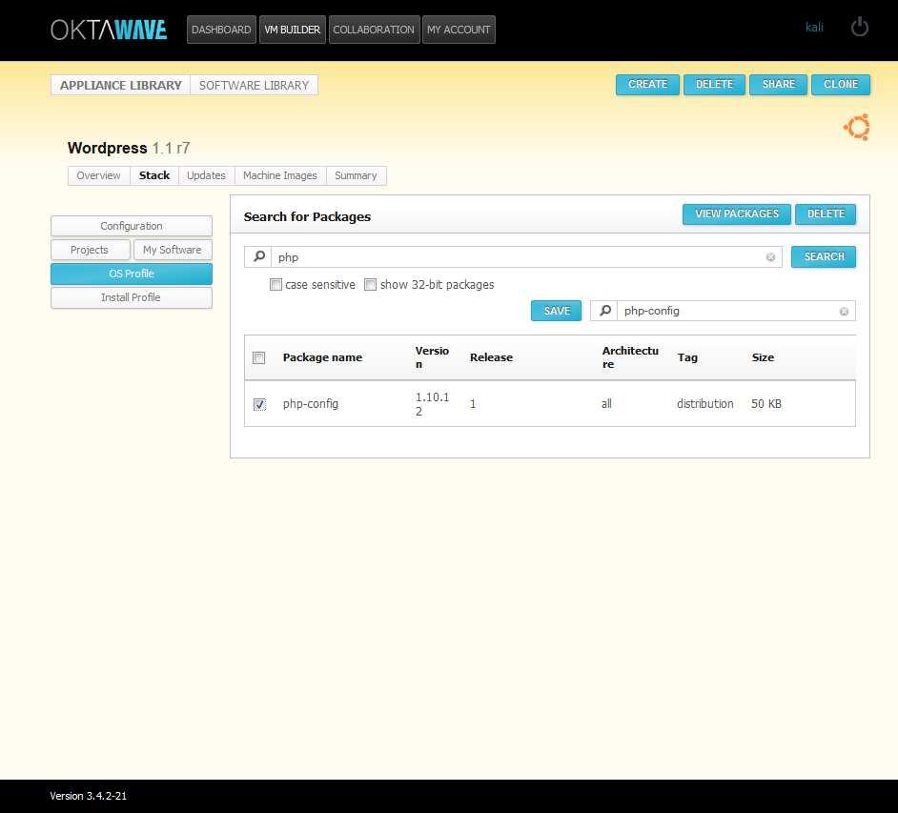Sort by Version column header
Image resolution: width=898 pixels, height=813 pixels.
click(432, 357)
